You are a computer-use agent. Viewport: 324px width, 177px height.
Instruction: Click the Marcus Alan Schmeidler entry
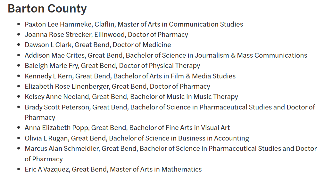tap(171, 154)
